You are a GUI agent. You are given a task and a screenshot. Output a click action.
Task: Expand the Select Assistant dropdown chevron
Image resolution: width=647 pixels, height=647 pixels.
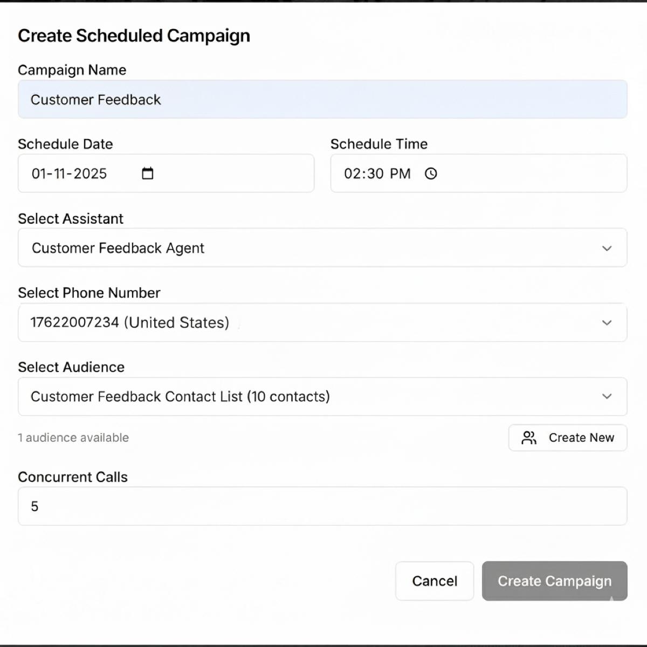(607, 248)
